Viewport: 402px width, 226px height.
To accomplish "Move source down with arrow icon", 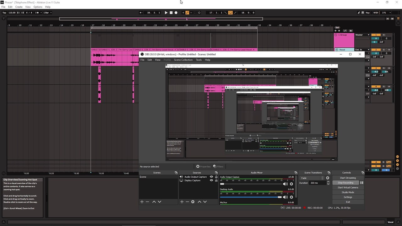I will click(x=205, y=202).
